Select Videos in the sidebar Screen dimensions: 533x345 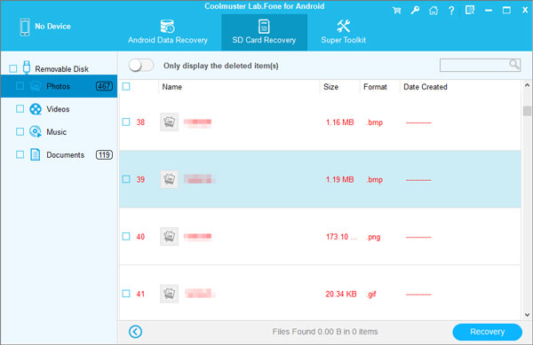(59, 109)
